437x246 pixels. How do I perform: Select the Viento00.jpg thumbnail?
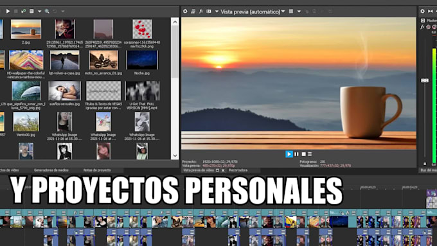pyautogui.click(x=26, y=122)
